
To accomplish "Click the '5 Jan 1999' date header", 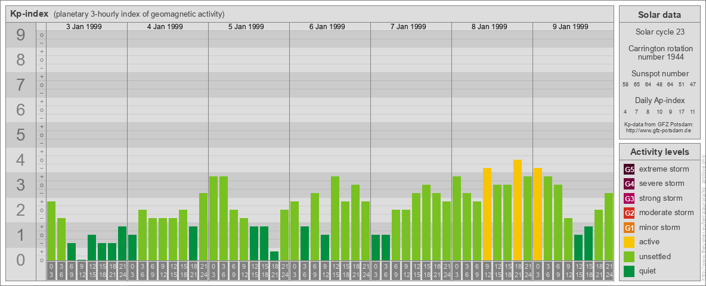I will [246, 27].
